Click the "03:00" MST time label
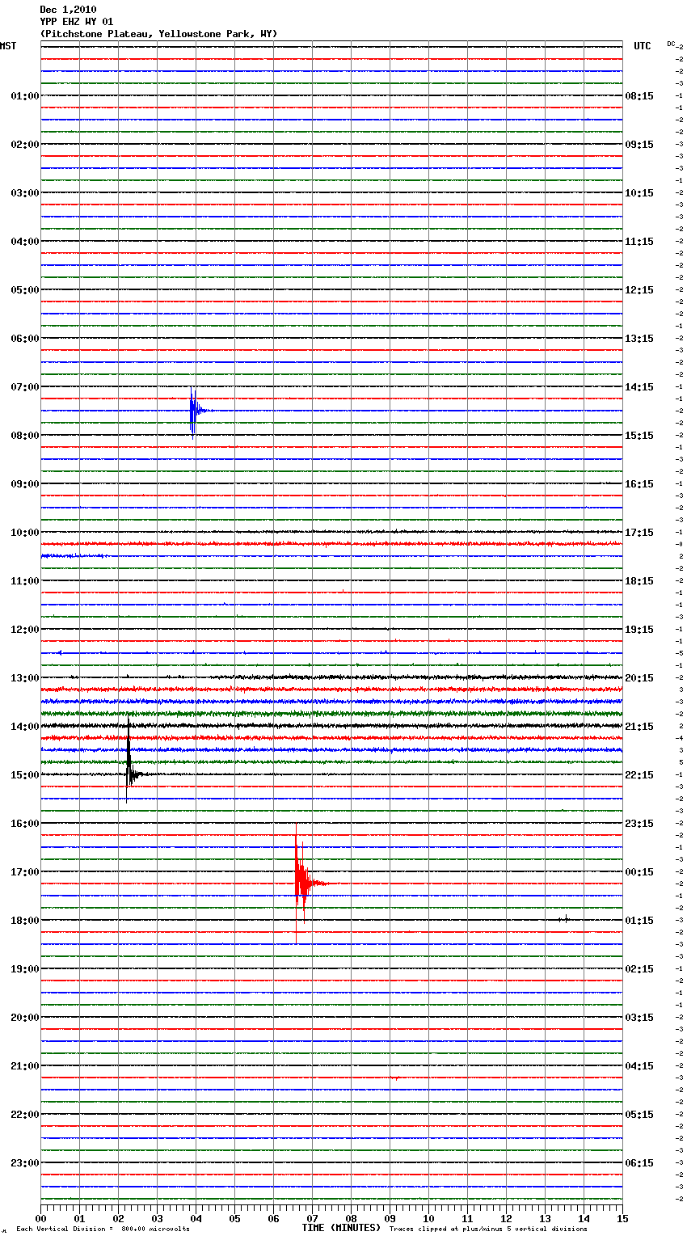Viewport: 687px width, 1240px height. pos(24,193)
